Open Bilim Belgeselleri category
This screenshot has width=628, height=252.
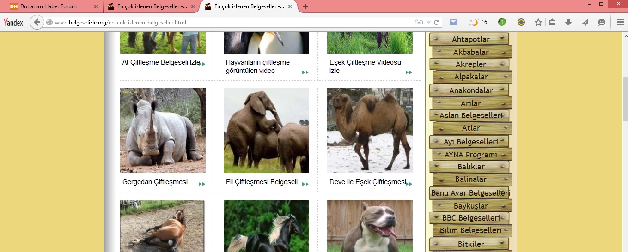coord(472,230)
